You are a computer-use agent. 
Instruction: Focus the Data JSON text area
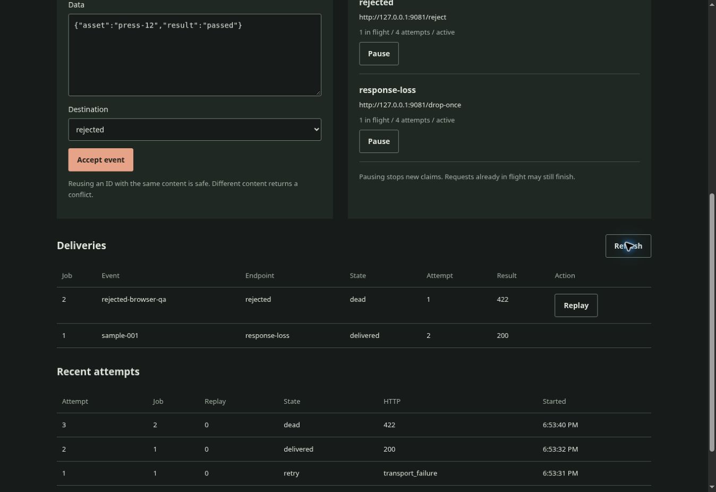[194, 55]
